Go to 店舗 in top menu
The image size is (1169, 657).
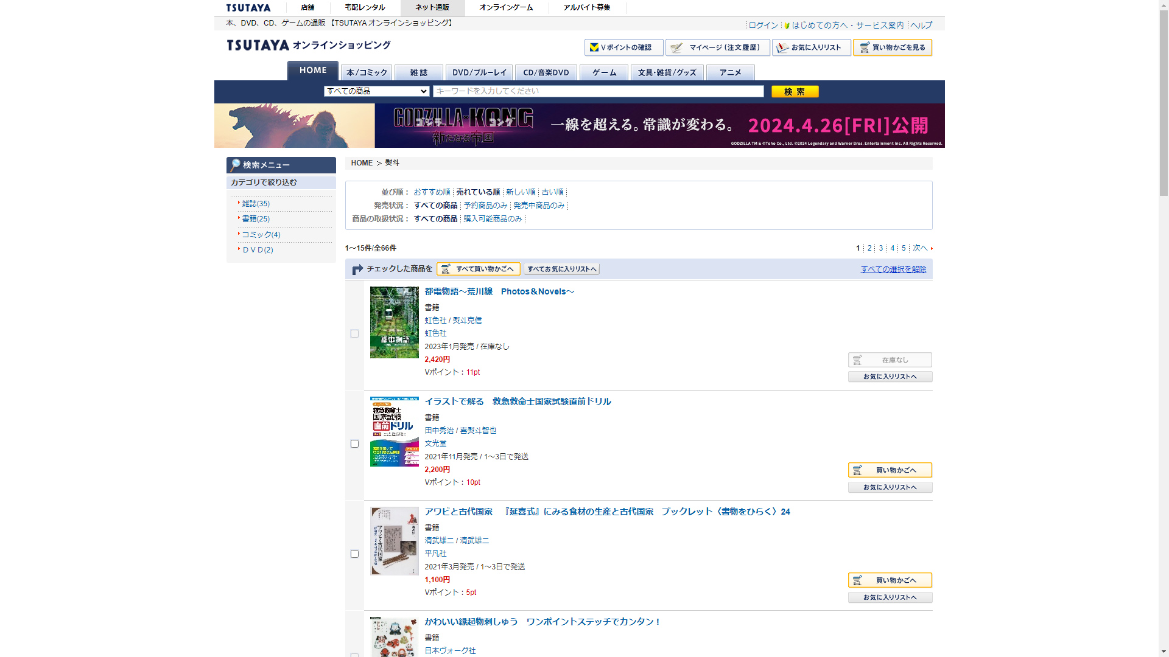(307, 8)
